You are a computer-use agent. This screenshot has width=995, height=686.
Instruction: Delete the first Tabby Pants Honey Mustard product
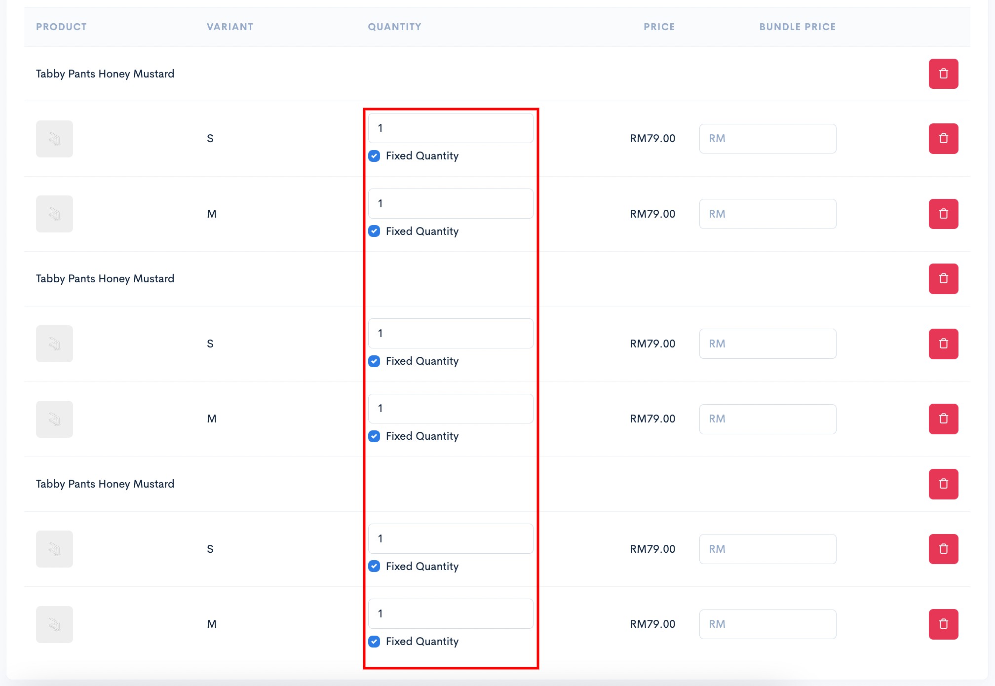(x=943, y=74)
